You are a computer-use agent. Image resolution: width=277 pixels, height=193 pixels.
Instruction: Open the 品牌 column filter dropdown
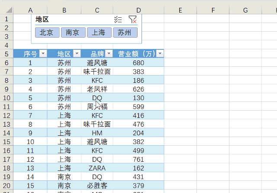click(x=109, y=53)
